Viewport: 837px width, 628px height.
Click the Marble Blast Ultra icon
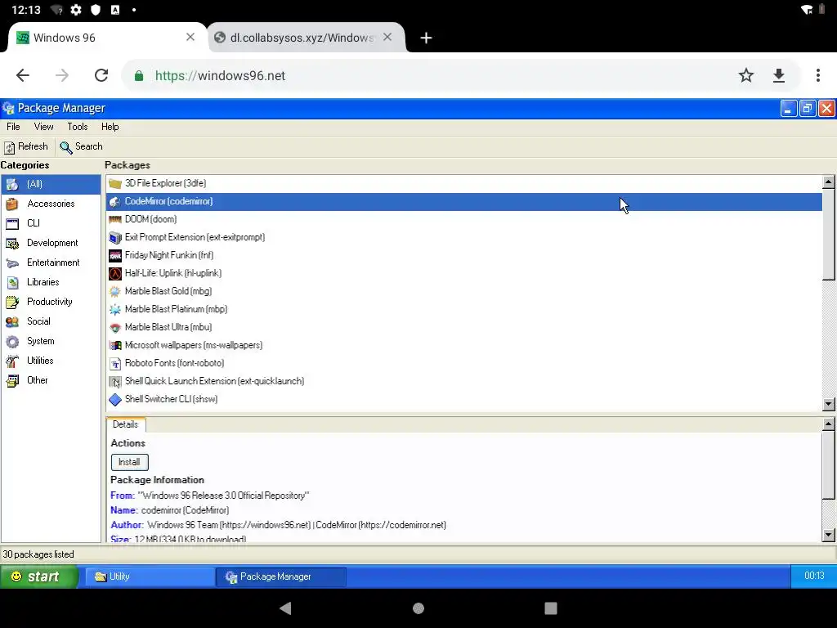(114, 327)
